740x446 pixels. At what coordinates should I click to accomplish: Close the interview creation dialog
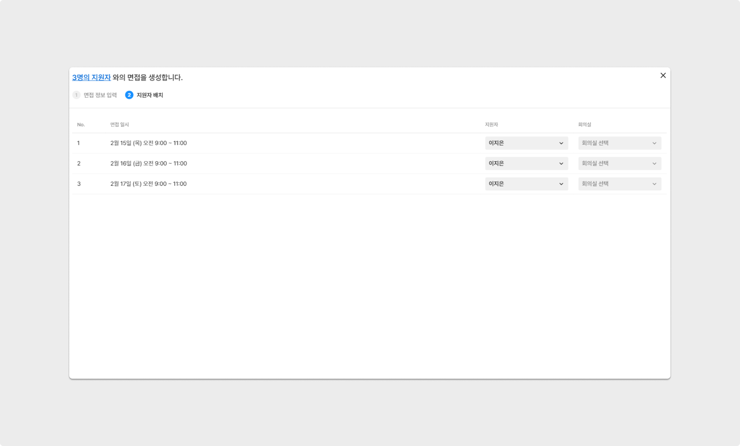coord(663,75)
